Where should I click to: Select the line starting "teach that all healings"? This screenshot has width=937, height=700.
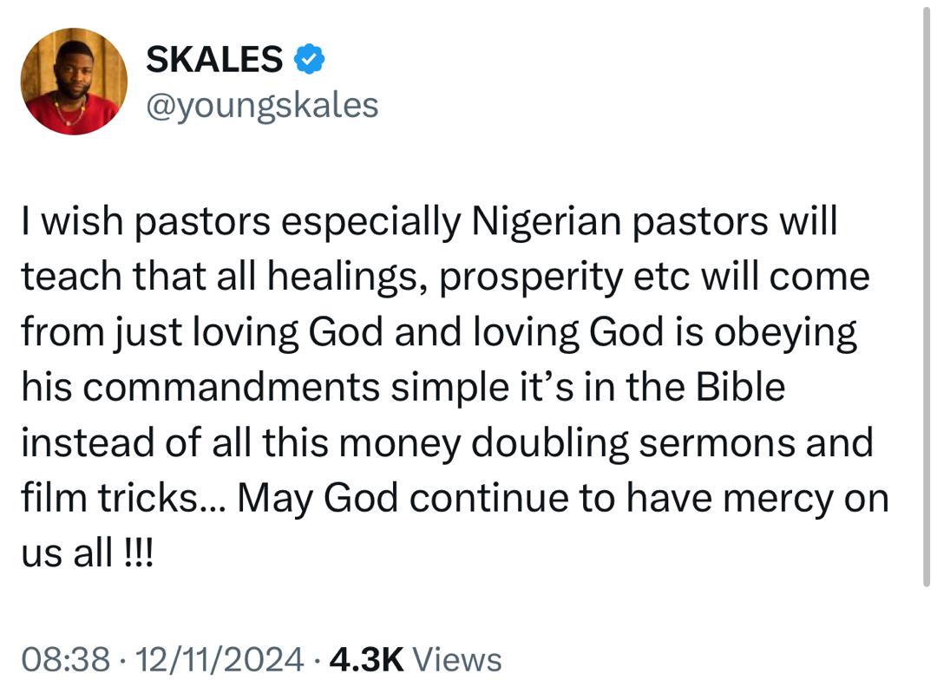tap(444, 278)
